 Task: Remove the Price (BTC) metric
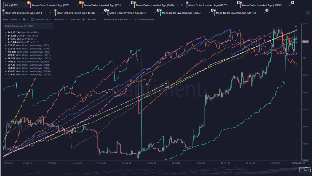point(25,5)
